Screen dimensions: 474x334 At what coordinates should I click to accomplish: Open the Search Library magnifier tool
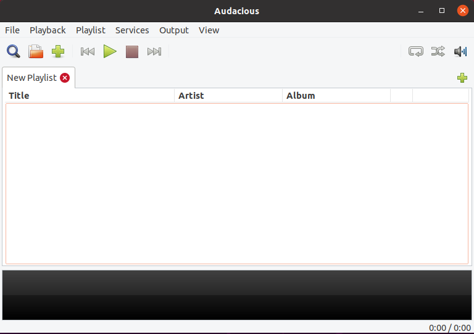tap(14, 51)
